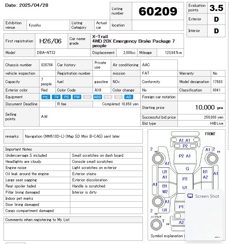Select the mileage value 123,647km
The width and height of the screenshot is (229, 244).
coord(174,53)
